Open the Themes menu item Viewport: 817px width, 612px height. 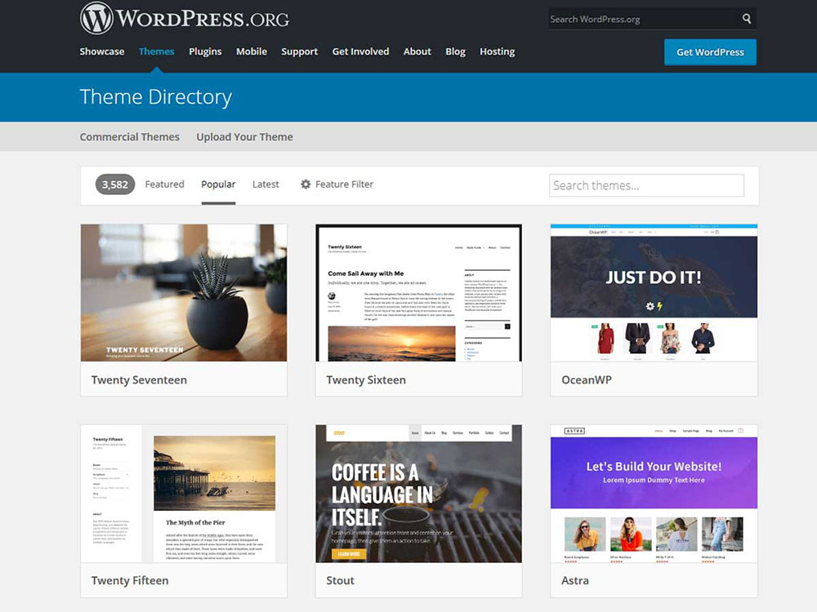click(x=156, y=51)
